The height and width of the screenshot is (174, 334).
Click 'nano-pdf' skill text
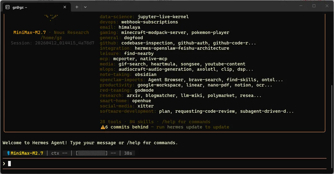(x=218, y=85)
